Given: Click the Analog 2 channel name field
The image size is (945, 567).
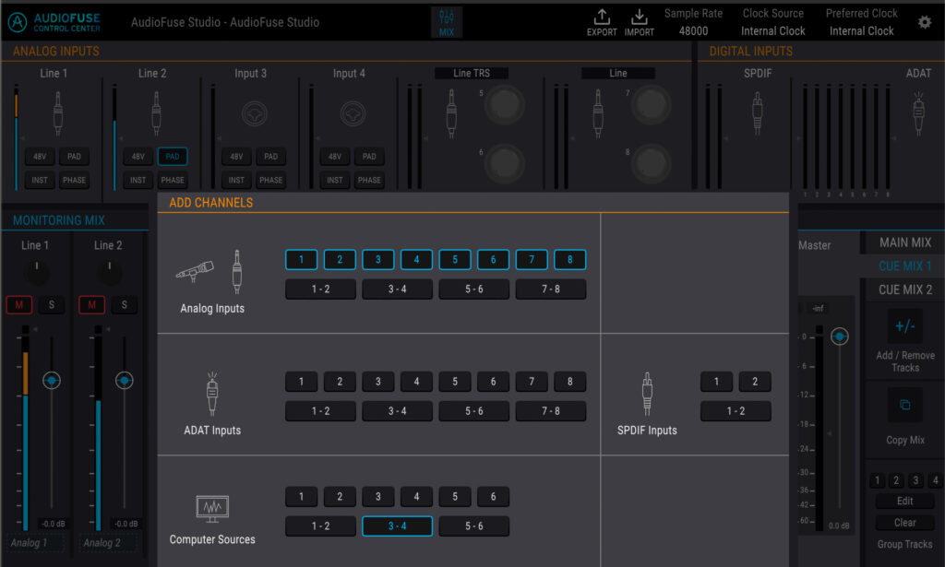Looking at the screenshot, I should pos(109,543).
